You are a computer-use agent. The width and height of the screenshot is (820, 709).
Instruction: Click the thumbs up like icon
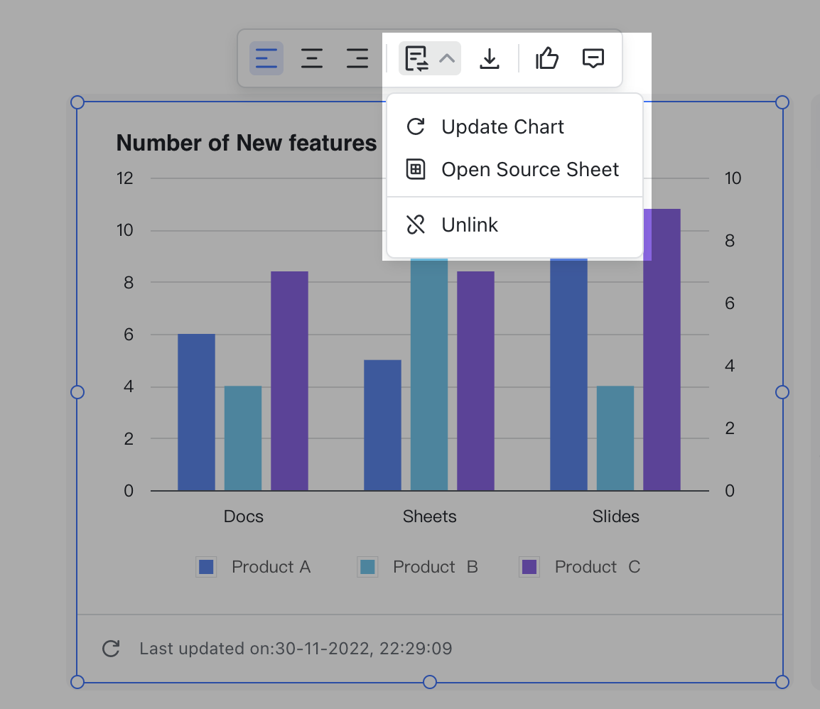547,58
